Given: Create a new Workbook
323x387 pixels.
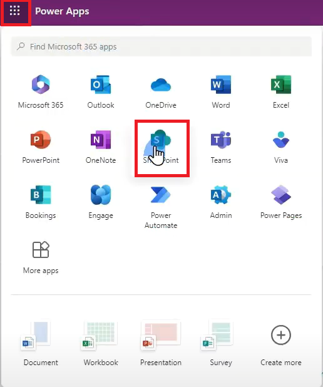Looking at the screenshot, I should (101, 344).
